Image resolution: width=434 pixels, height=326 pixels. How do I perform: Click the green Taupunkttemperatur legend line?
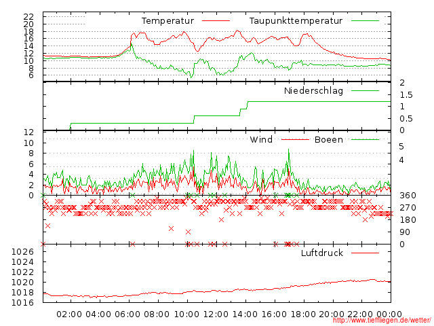pos(365,21)
